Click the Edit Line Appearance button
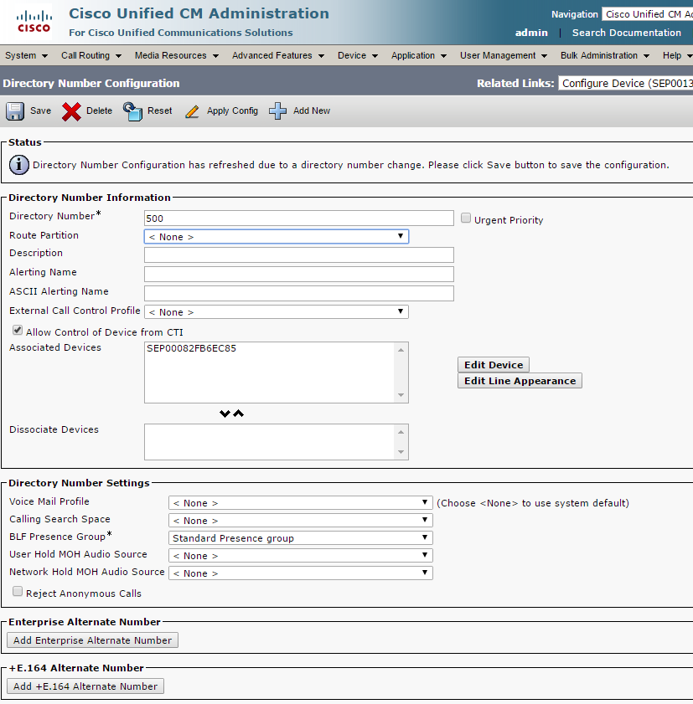693x704 pixels. [520, 381]
